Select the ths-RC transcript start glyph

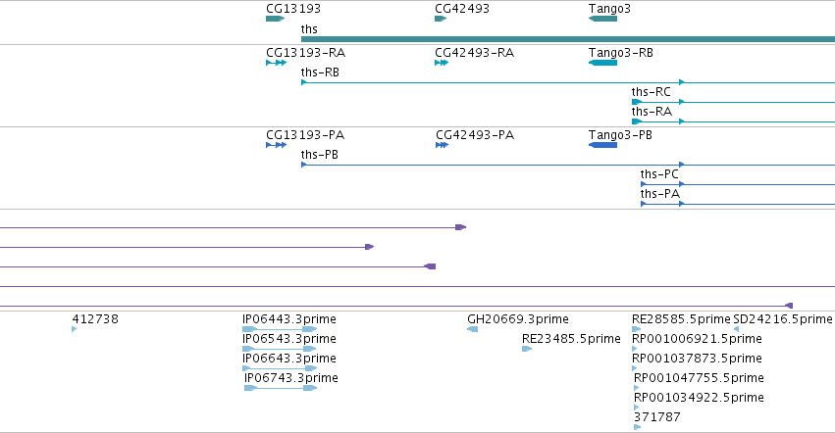click(637, 102)
